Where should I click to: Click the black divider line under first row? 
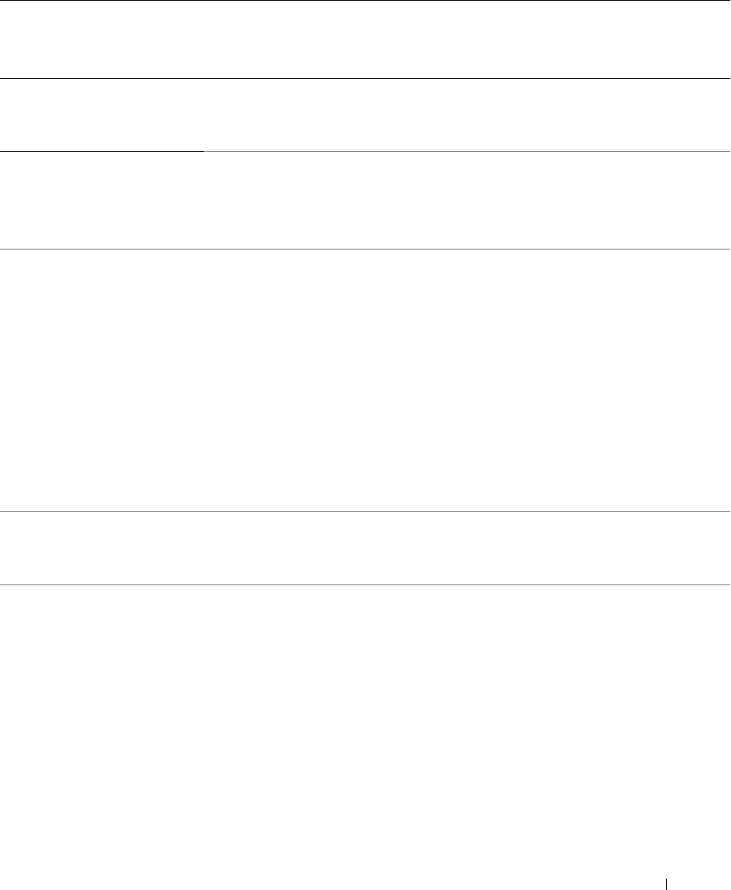coord(365,78)
